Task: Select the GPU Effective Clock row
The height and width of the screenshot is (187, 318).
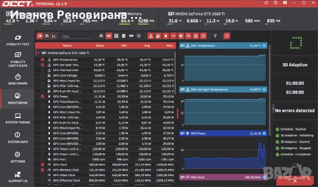Action: [x=105, y=181]
